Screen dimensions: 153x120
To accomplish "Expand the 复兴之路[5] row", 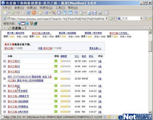I will point(4,66).
